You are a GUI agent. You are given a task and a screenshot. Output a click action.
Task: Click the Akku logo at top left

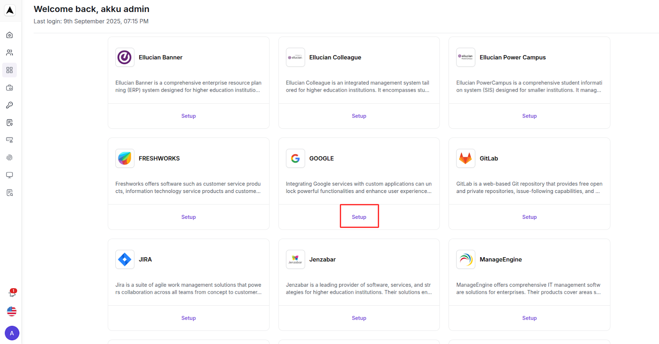(10, 10)
